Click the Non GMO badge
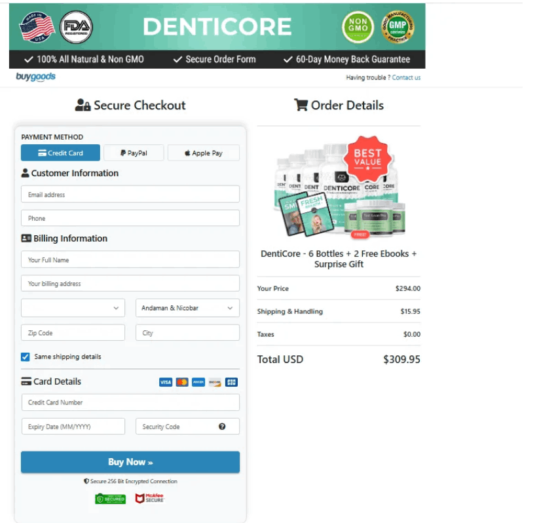The width and height of the screenshot is (539, 523). [x=358, y=27]
